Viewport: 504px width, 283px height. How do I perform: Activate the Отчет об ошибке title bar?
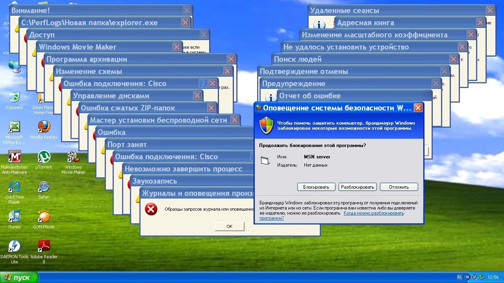pos(354,96)
